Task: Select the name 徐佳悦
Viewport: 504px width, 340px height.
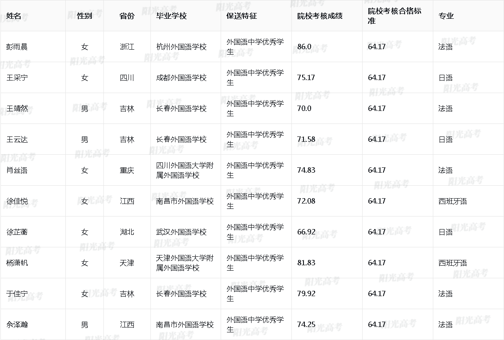Action: pos(17,201)
